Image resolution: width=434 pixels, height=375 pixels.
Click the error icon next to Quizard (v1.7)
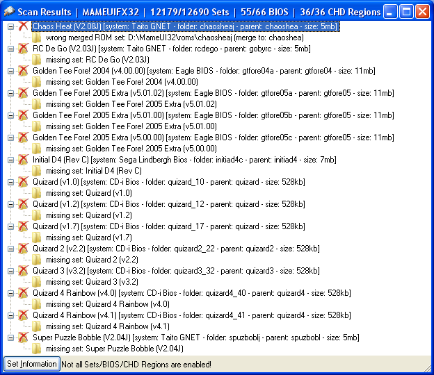click(23, 226)
